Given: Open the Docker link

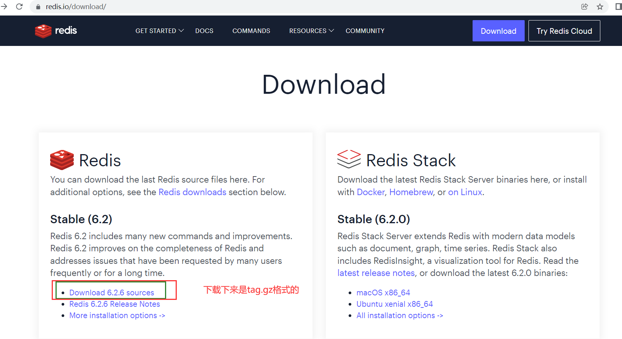Looking at the screenshot, I should click(x=371, y=192).
